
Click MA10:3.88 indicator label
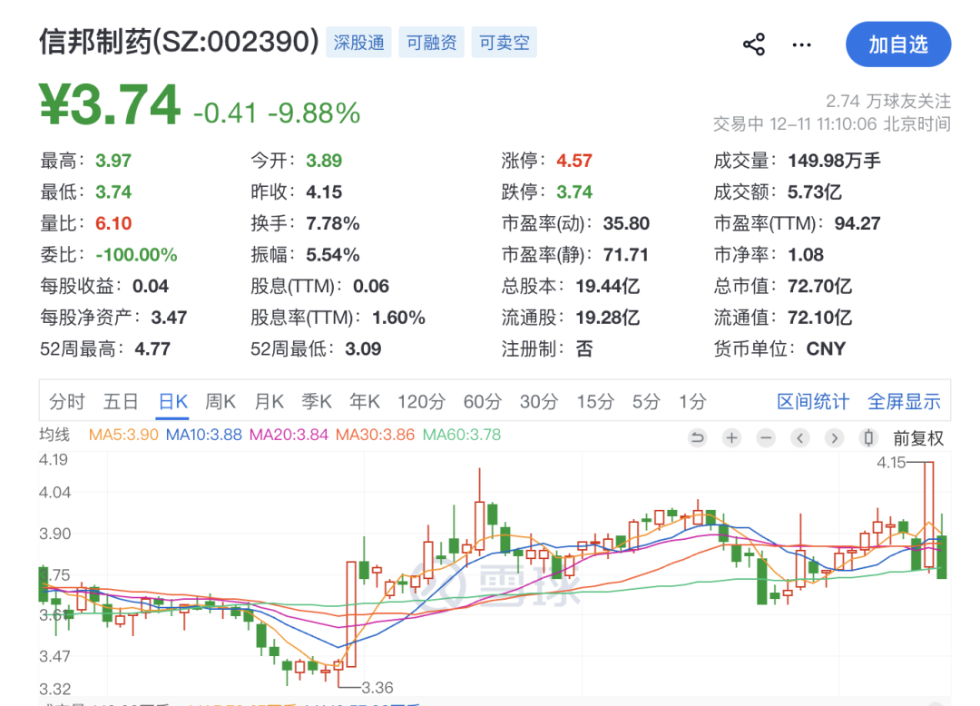pyautogui.click(x=204, y=435)
